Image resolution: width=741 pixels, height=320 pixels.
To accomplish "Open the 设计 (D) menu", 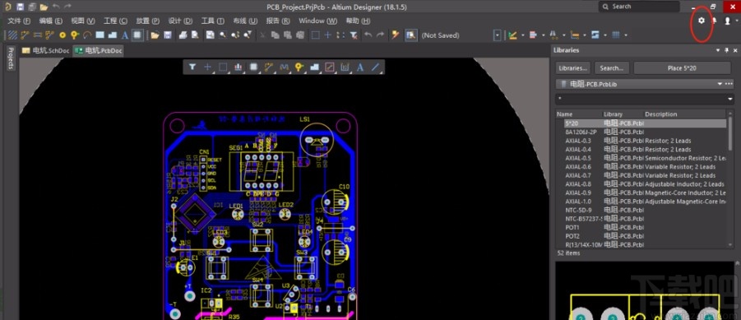I will pyautogui.click(x=181, y=21).
